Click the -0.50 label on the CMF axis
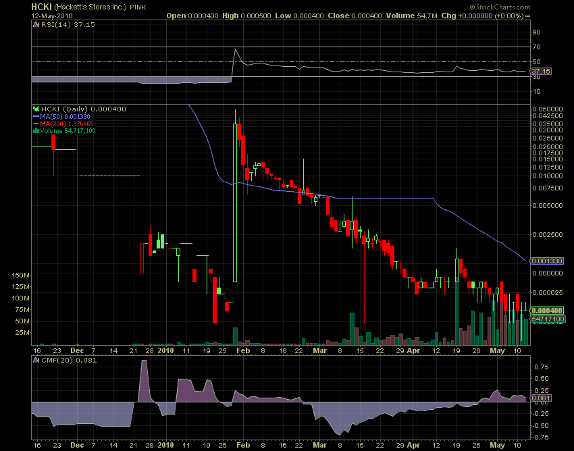The image size is (574, 451). [x=540, y=426]
